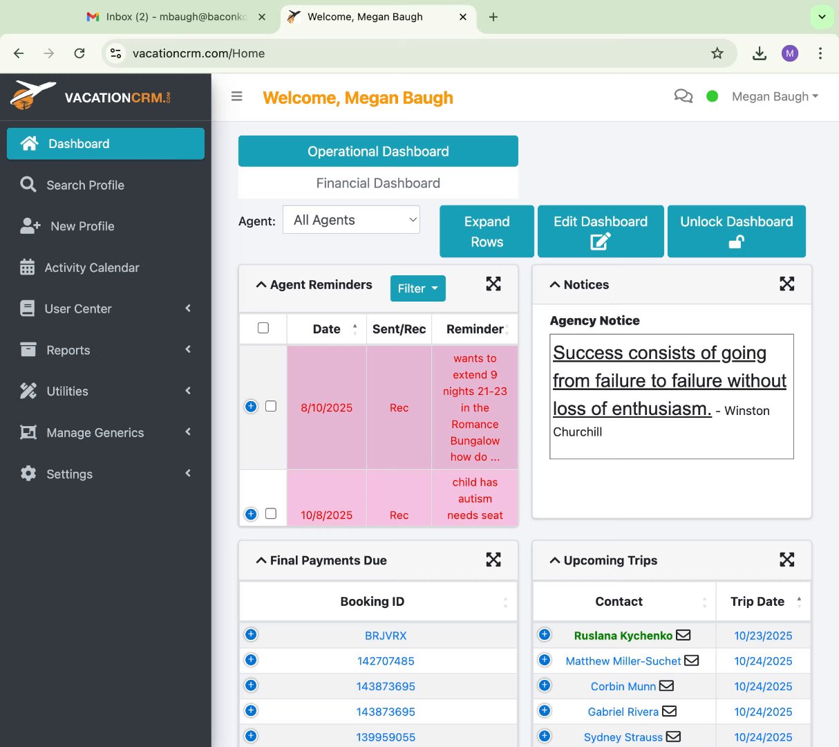Email Gabriel Rivera via envelope icon
The height and width of the screenshot is (747, 839).
click(669, 710)
